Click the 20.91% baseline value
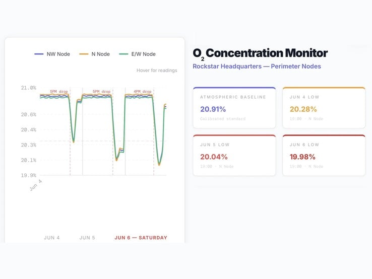The height and width of the screenshot is (279, 372). pos(213,109)
